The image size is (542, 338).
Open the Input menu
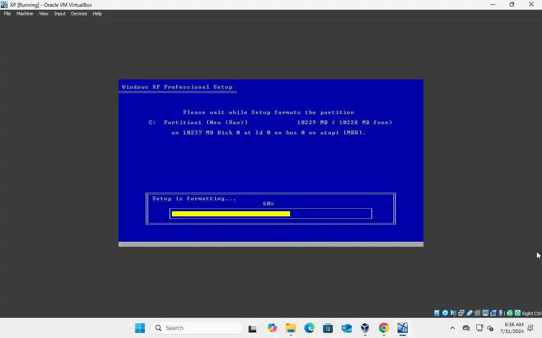coord(60,14)
